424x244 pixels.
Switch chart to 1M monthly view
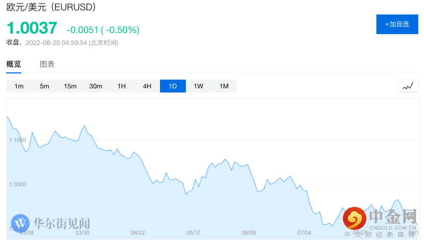[224, 86]
